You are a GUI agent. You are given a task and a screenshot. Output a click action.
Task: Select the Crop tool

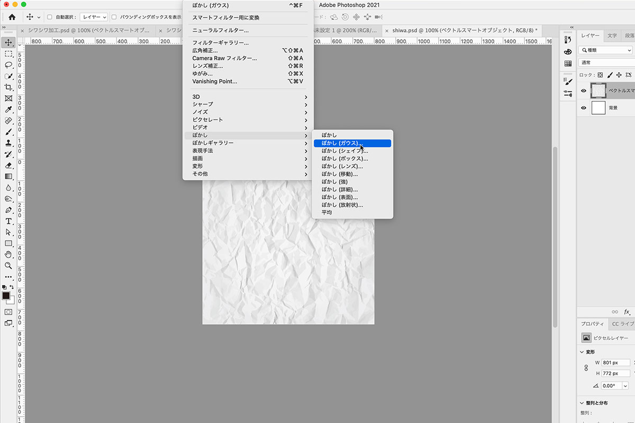pos(8,87)
